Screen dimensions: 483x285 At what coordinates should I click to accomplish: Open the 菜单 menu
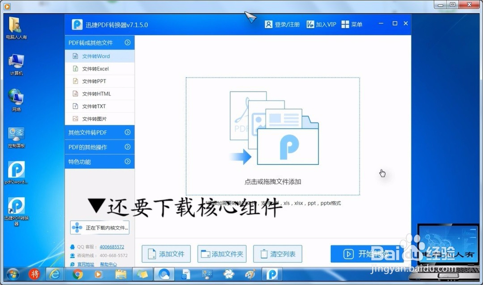tap(352, 24)
